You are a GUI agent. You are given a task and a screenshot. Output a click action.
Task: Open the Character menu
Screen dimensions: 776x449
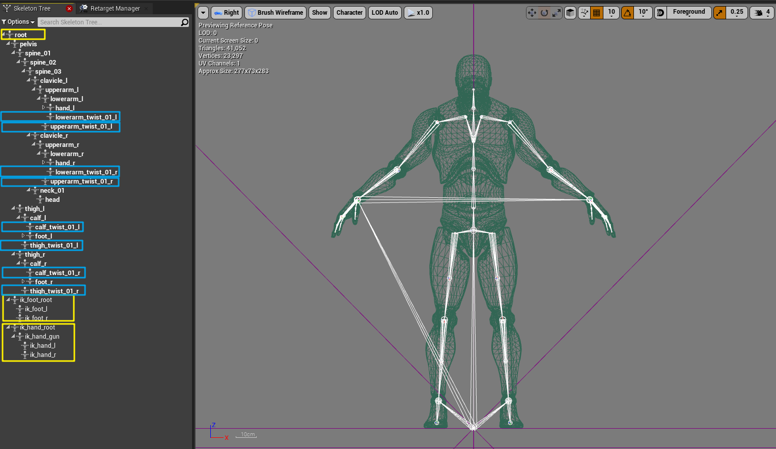(350, 13)
